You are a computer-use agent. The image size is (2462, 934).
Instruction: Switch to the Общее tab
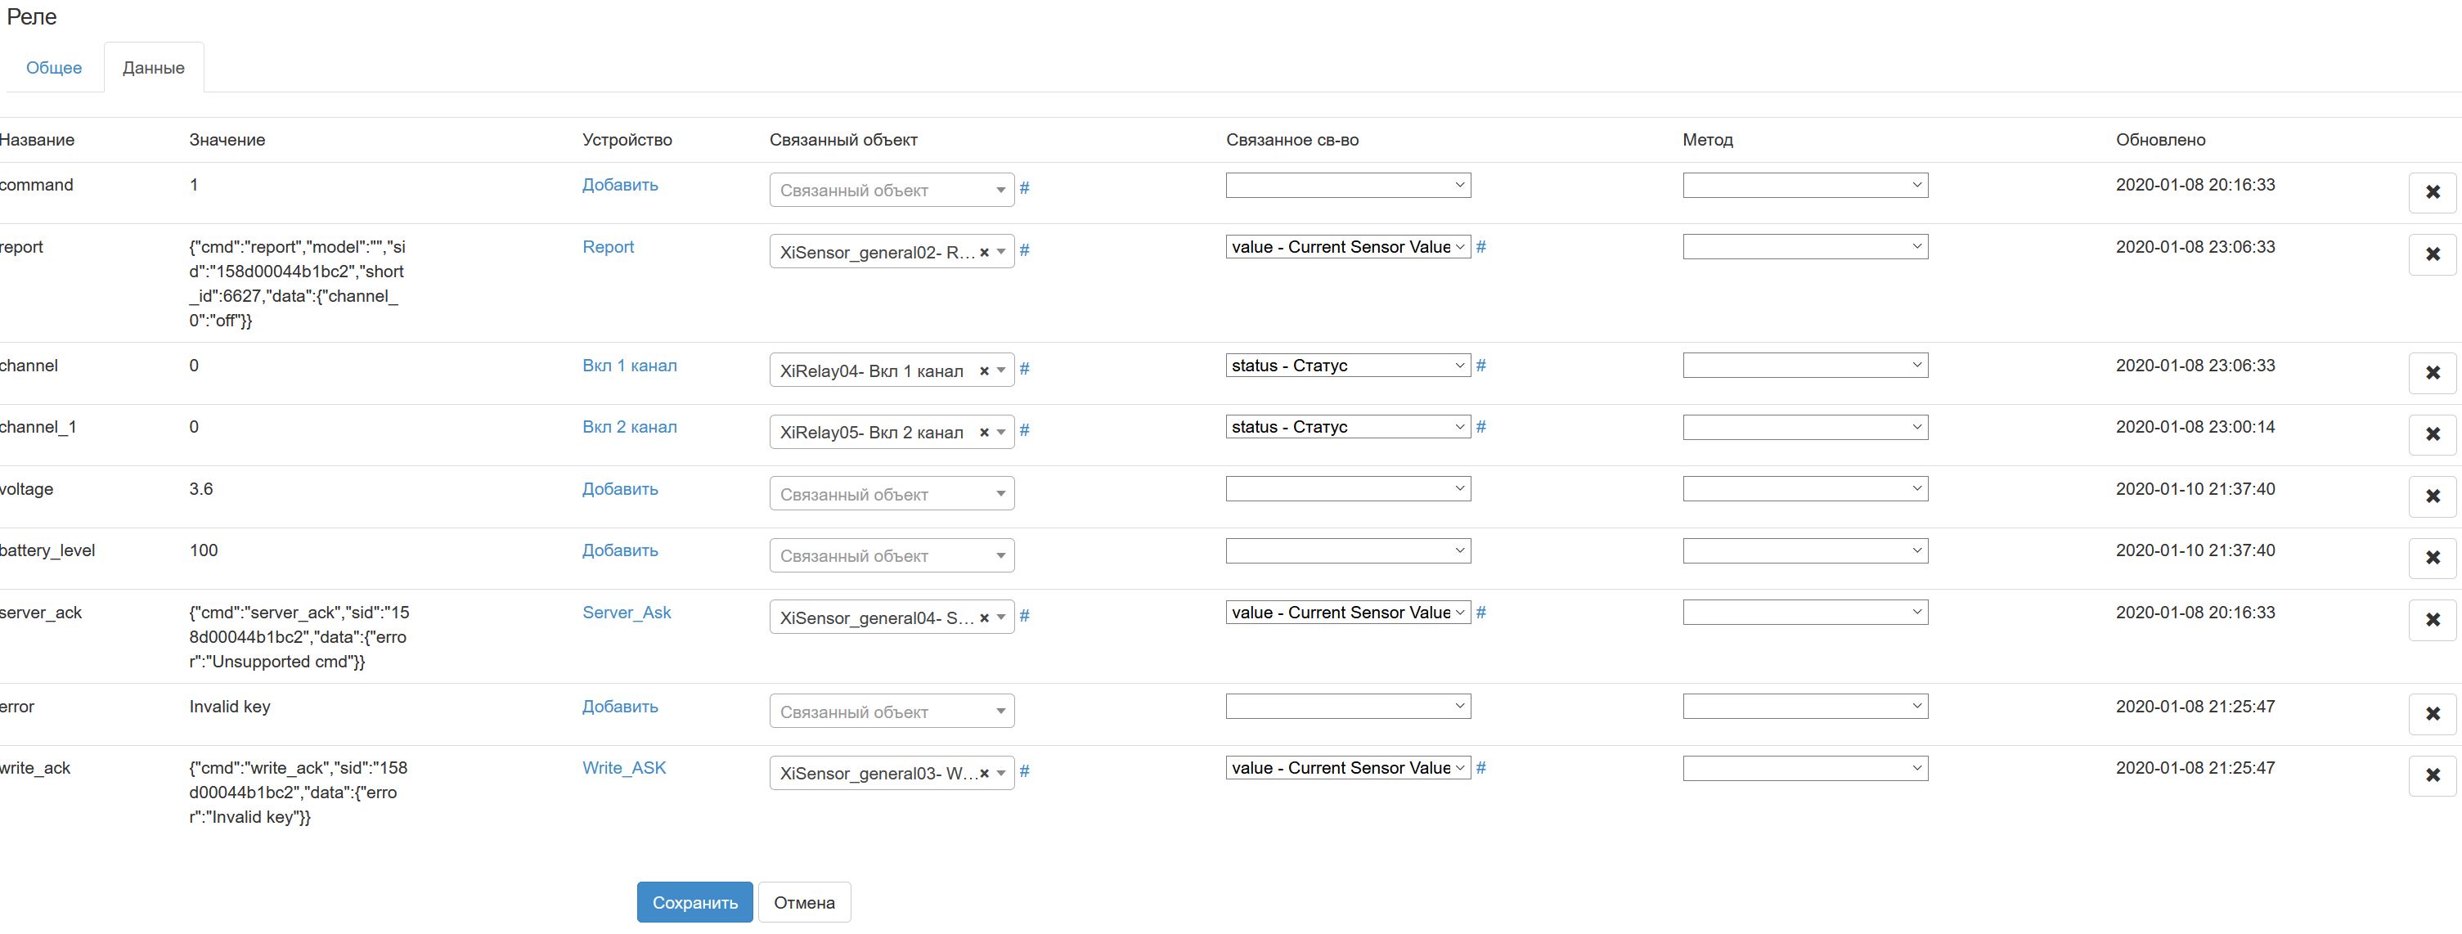[x=53, y=68]
